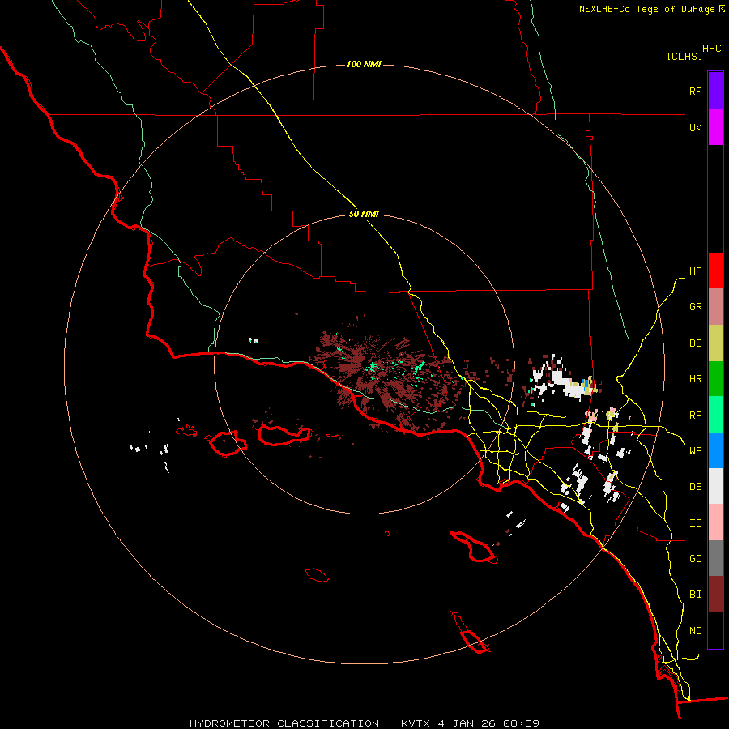729x729 pixels.
Task: Click the 4 JAN 26 date text
Action: [x=467, y=723]
